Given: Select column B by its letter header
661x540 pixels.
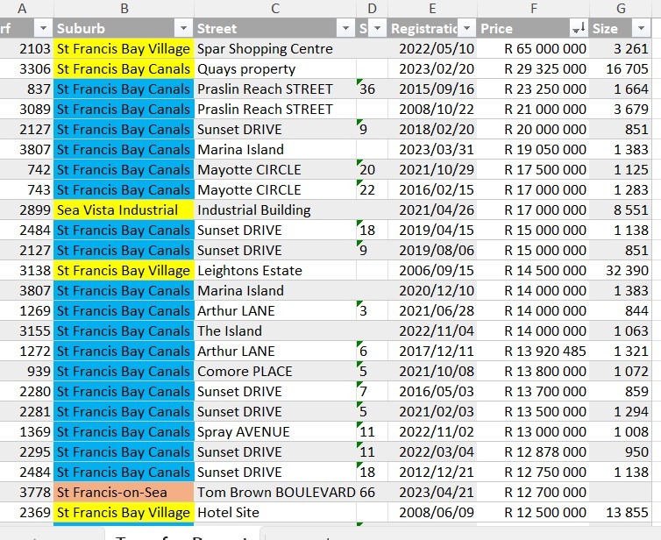Looking at the screenshot, I should click(x=124, y=8).
